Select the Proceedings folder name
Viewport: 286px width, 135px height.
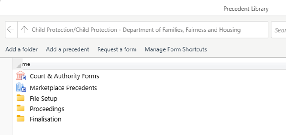click(x=47, y=109)
